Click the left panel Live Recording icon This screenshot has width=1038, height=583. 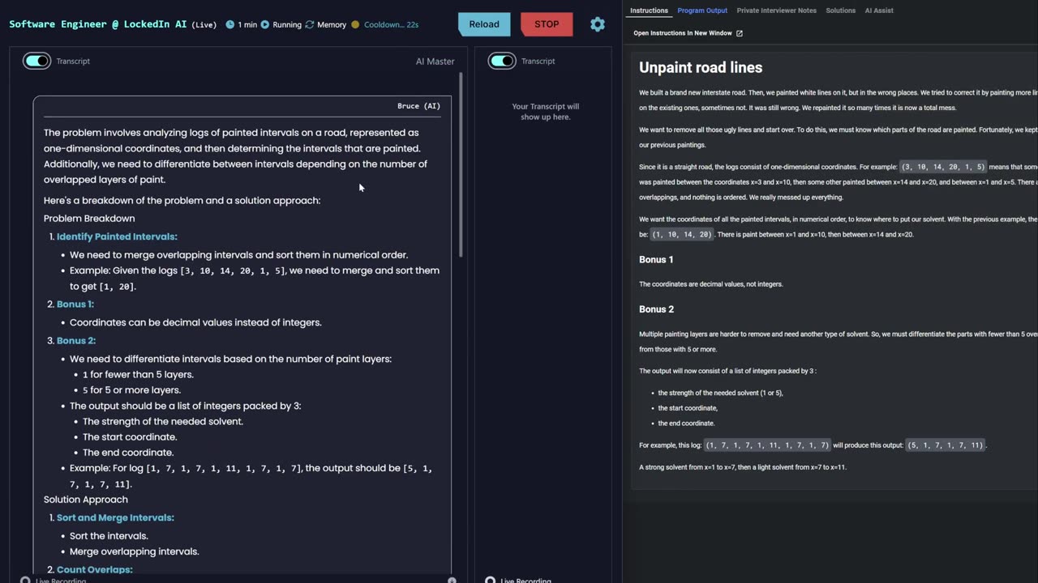click(25, 580)
